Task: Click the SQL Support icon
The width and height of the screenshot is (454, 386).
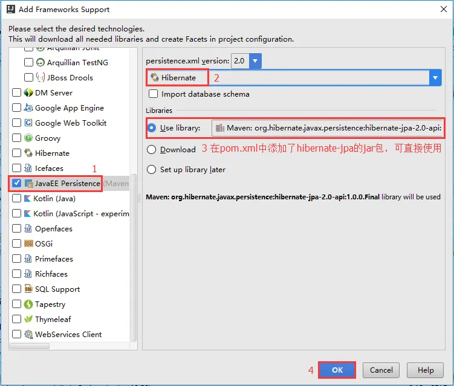Action: tap(28, 289)
